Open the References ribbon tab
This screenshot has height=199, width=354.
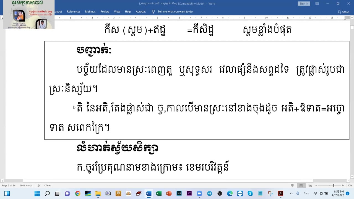74,12
